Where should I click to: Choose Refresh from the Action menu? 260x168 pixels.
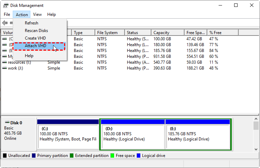tap(40, 23)
